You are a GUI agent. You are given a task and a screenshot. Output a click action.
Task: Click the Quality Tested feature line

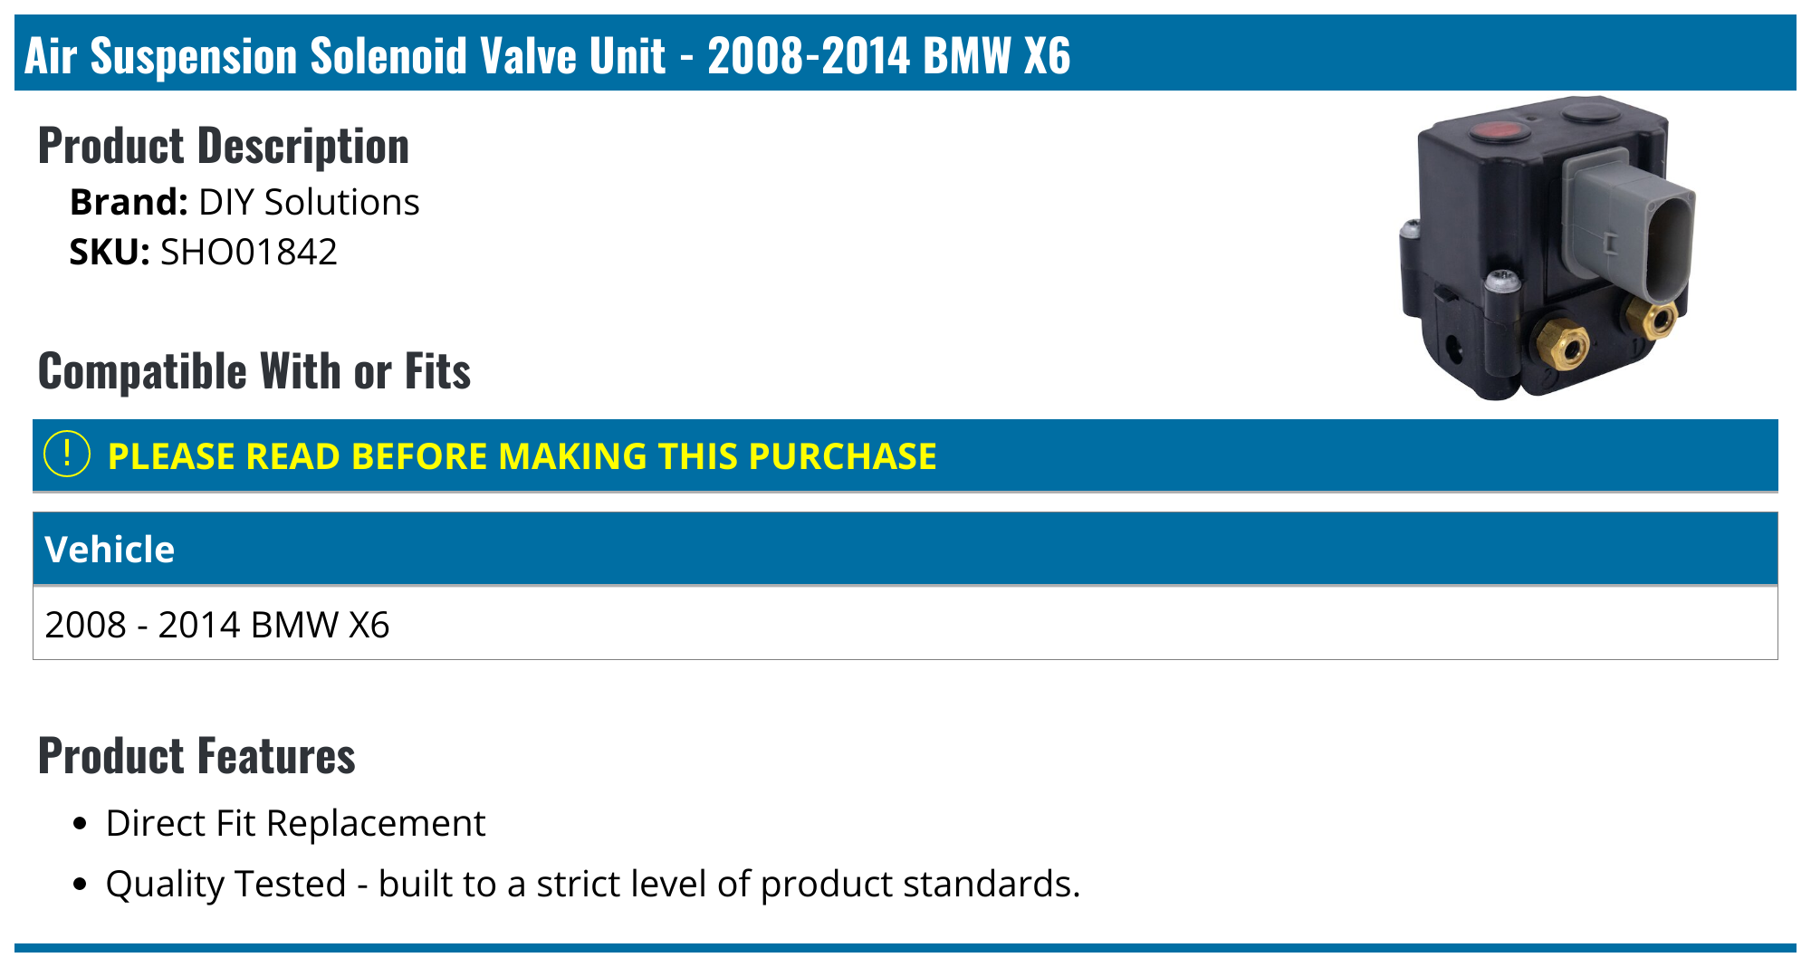(x=592, y=884)
